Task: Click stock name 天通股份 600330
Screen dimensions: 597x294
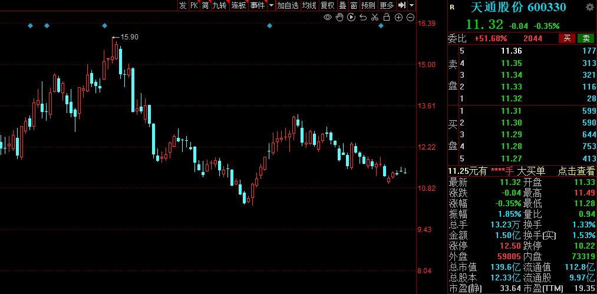Action: click(x=518, y=7)
